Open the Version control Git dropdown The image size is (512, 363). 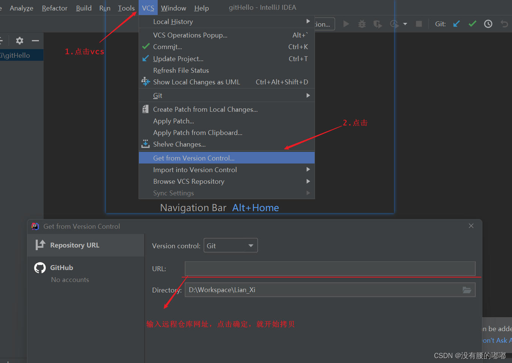point(230,246)
